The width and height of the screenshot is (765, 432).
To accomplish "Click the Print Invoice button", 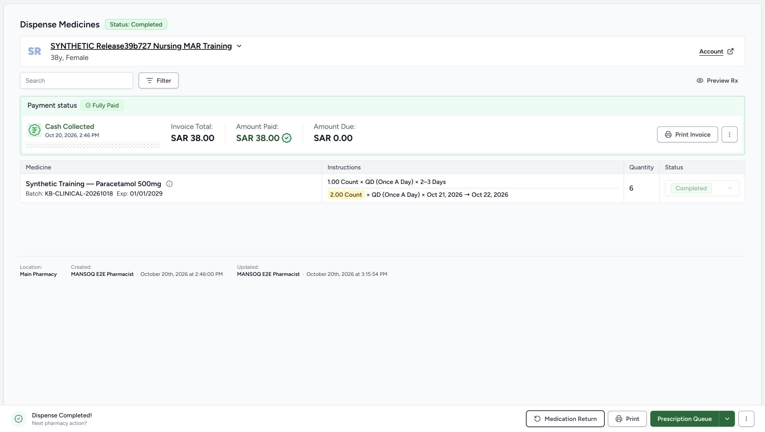I will [x=688, y=134].
